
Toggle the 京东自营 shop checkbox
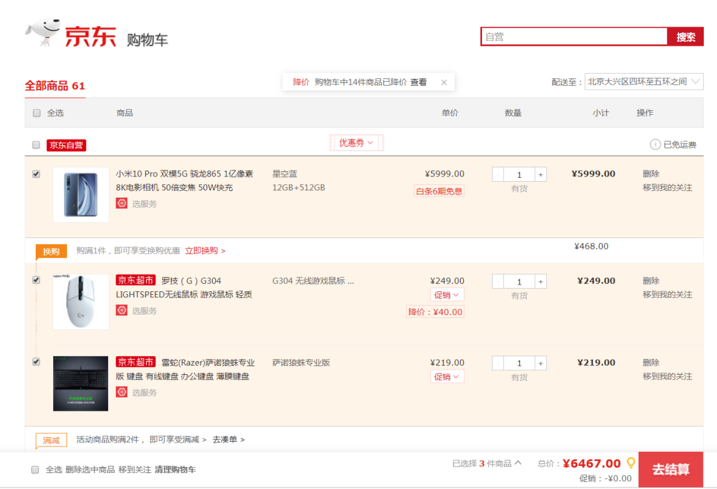coord(36,145)
